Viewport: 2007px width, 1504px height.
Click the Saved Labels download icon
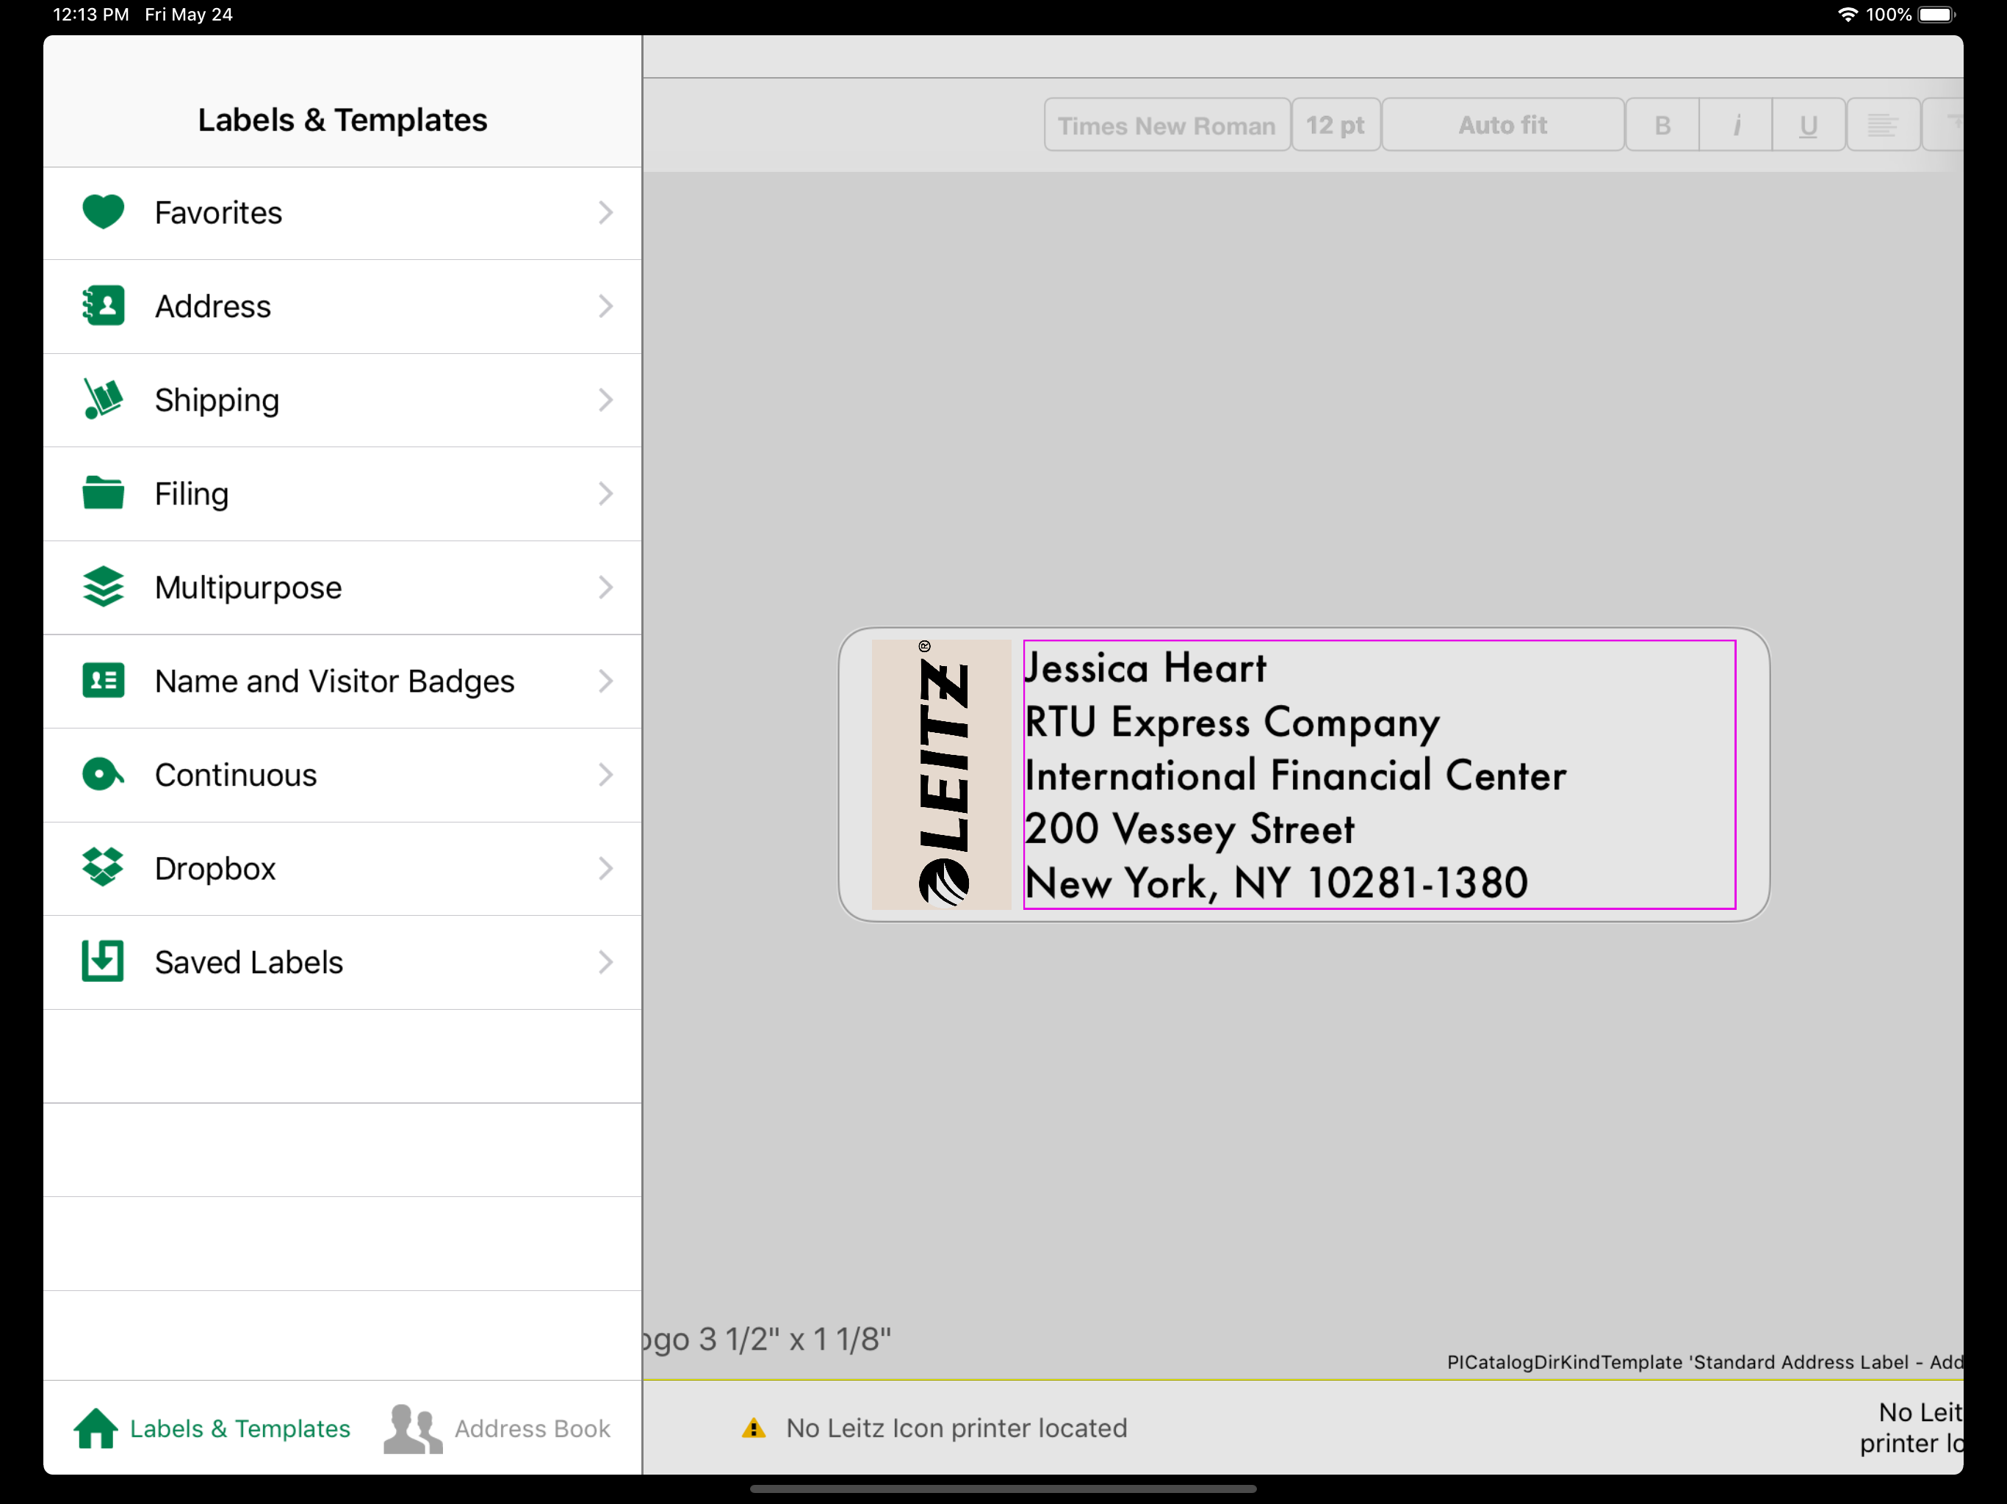click(103, 961)
